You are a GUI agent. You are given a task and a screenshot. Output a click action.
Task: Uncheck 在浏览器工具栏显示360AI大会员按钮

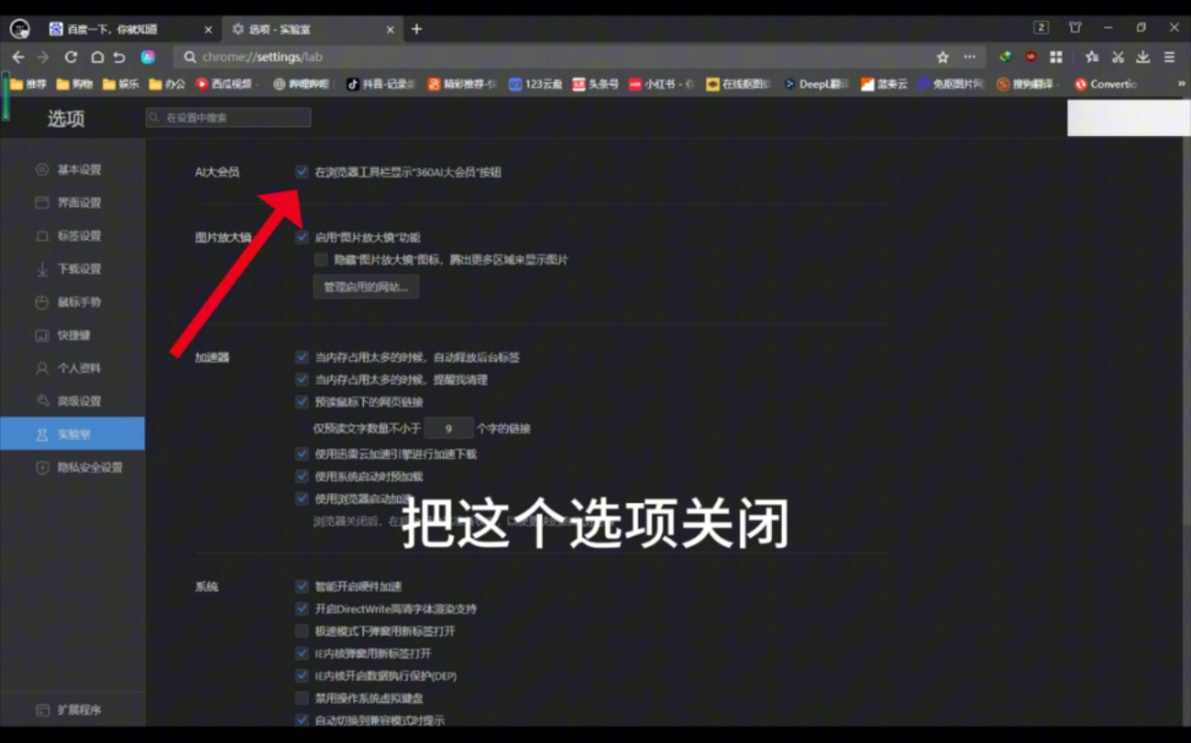301,172
